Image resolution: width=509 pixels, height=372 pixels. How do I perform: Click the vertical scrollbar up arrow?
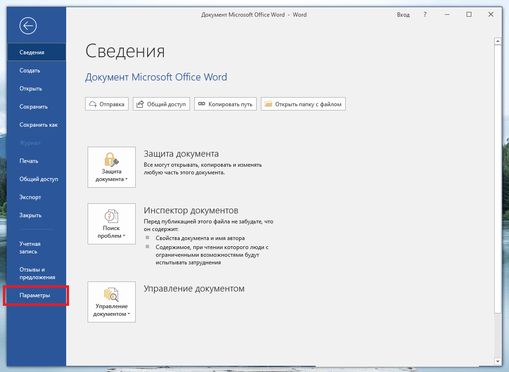[x=498, y=41]
